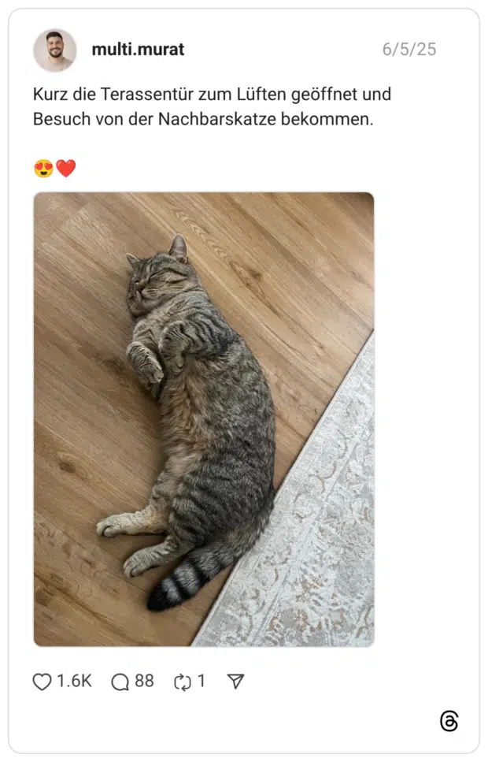Screen dimensions: 488x762
Task: Show the repost count of 1
Action: click(x=201, y=681)
